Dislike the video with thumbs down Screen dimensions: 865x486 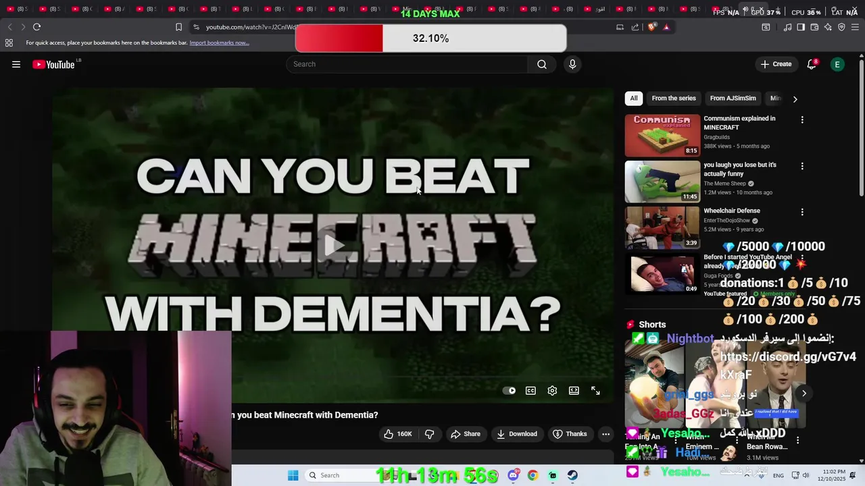point(429,434)
